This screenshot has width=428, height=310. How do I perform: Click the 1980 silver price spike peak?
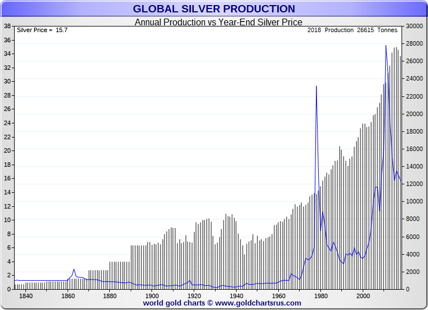[x=316, y=86]
